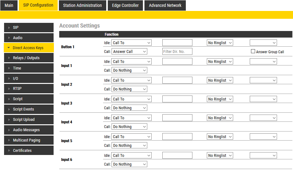Open Input 6 rightmost empty dropdown
The width and height of the screenshot is (293, 170).
pos(263,156)
